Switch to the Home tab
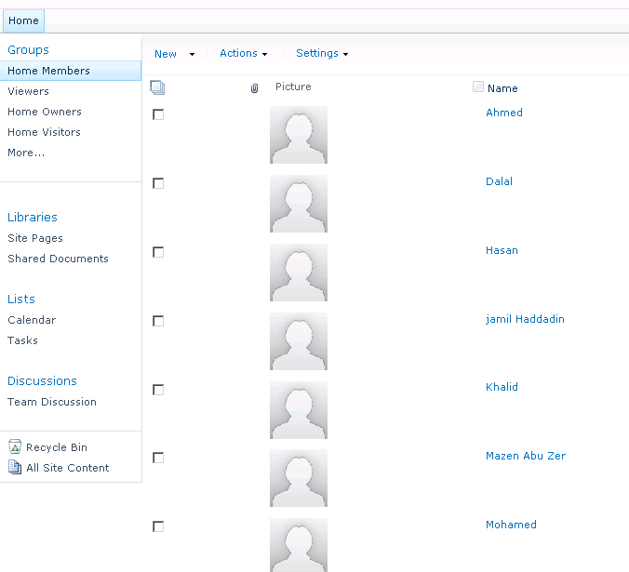 (x=23, y=20)
